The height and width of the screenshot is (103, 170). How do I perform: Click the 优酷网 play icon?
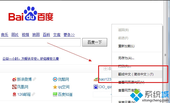55,79
